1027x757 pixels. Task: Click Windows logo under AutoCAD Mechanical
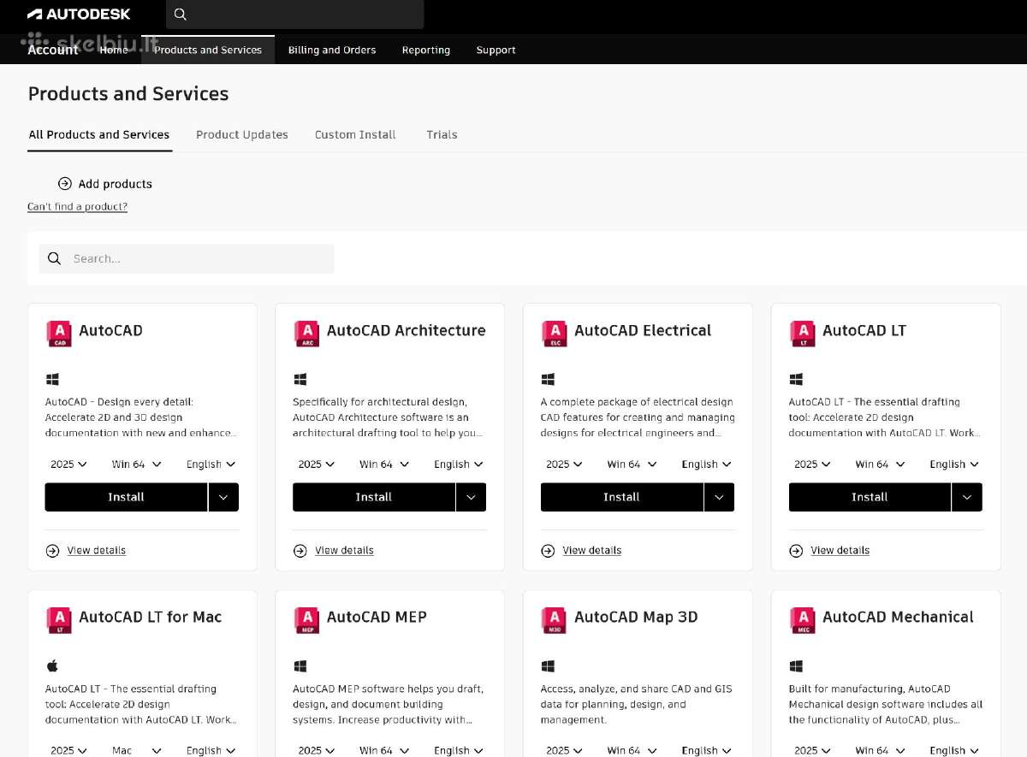tap(796, 665)
